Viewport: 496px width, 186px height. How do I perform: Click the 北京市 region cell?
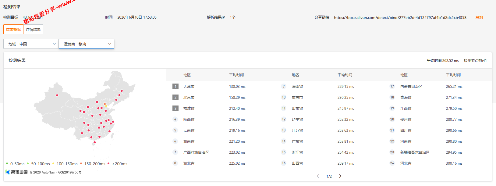pos(189,98)
